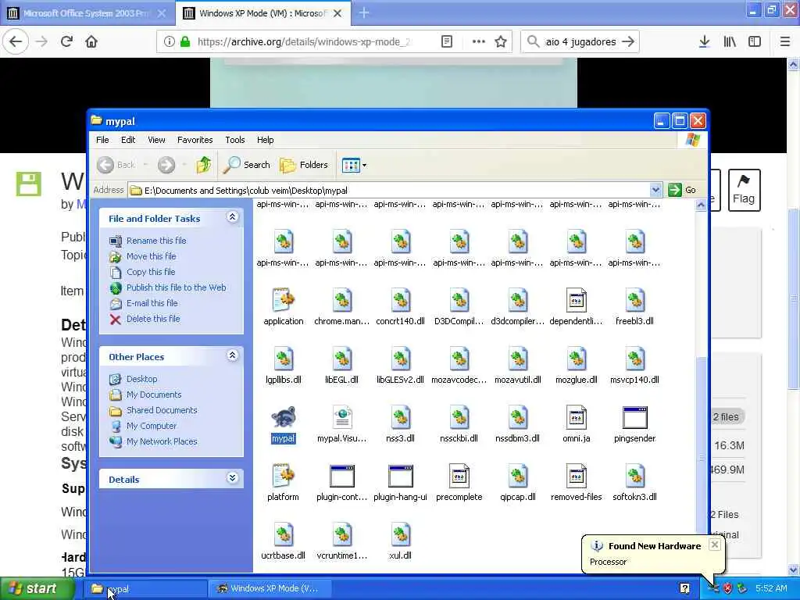Click Search in the Explorer toolbar
Screen dimensions: 800x600
pos(247,165)
